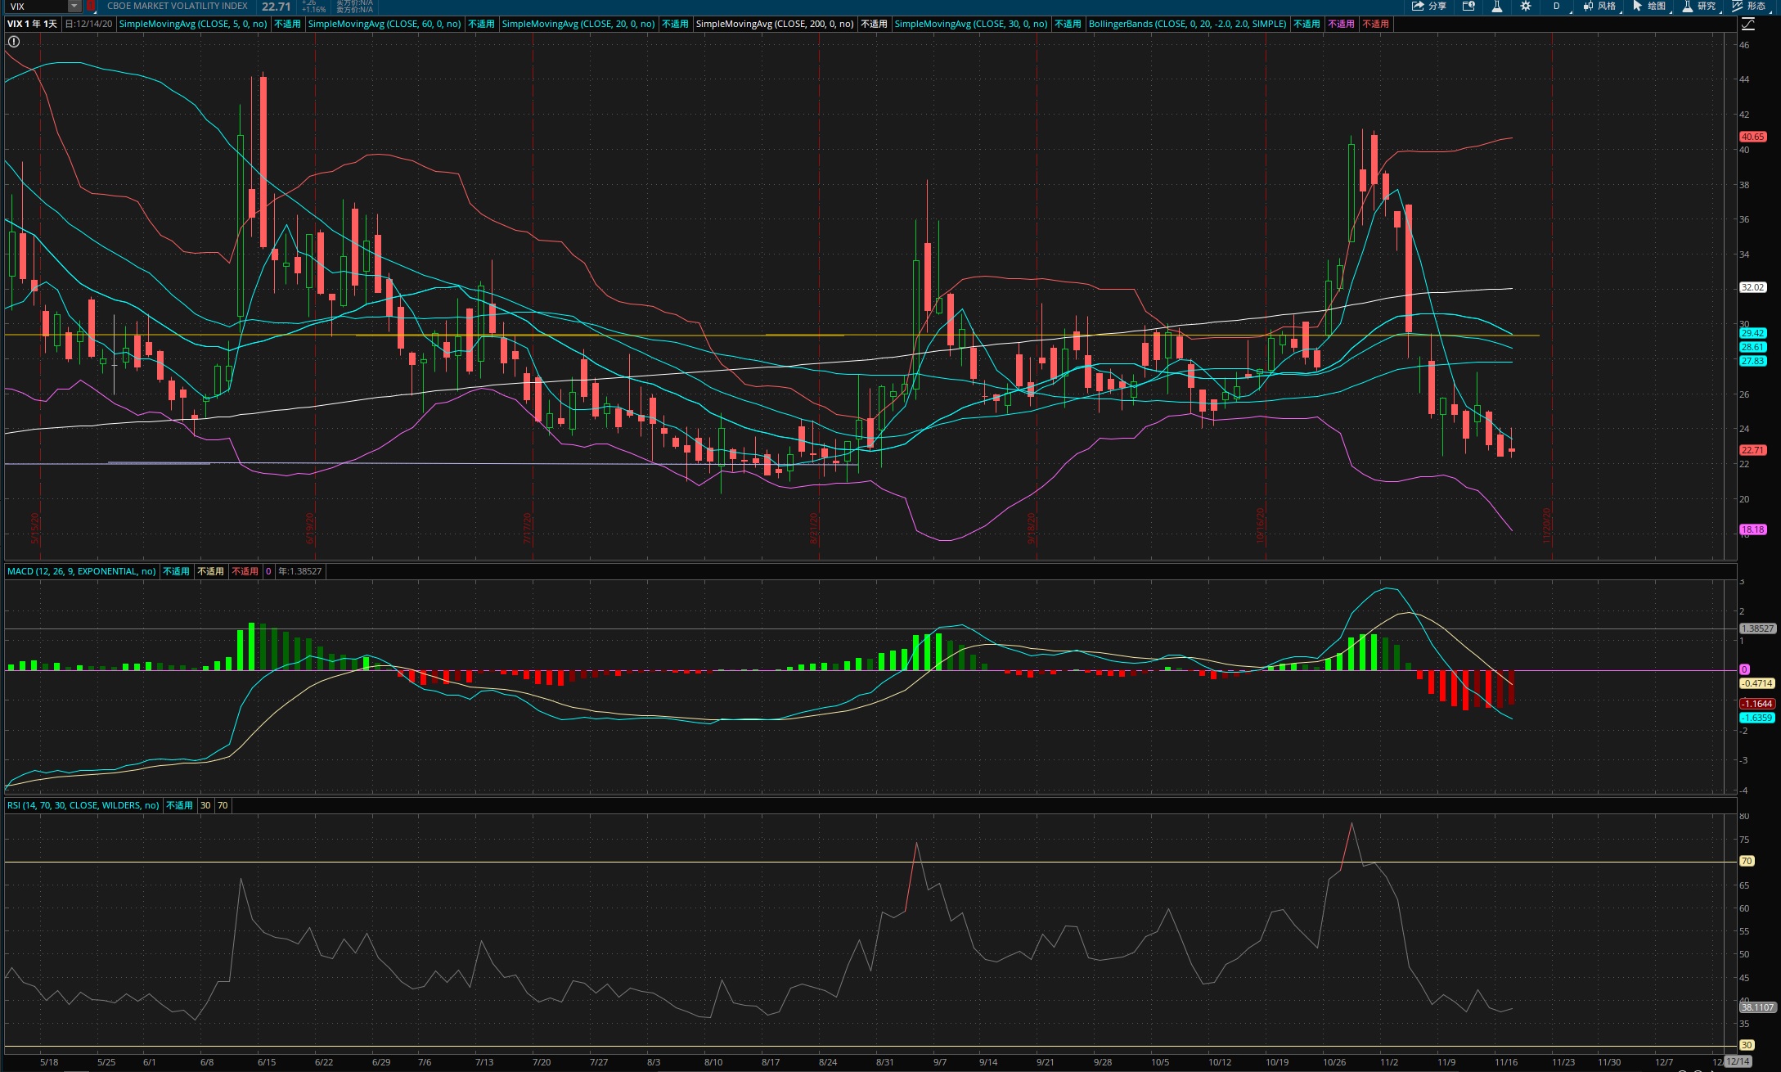1781x1072 pixels.
Task: Click the BollingerBands study label
Action: tap(1187, 24)
